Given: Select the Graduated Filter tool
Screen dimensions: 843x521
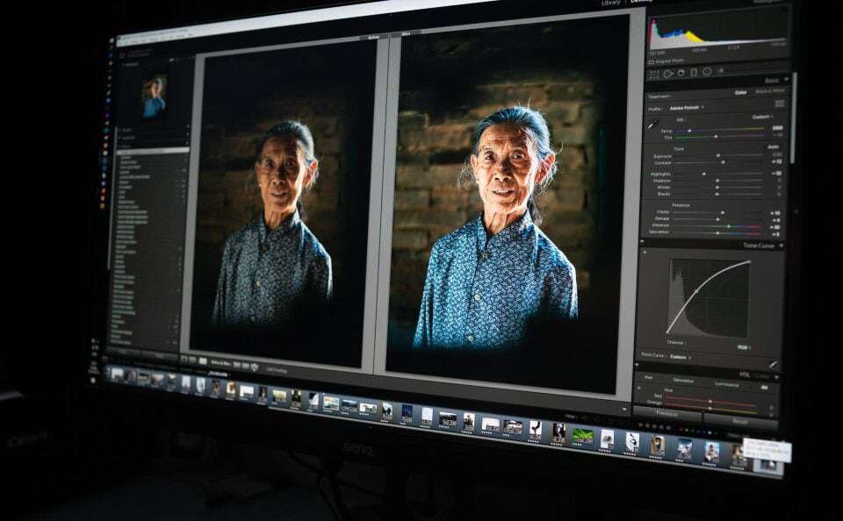Looking at the screenshot, I should (694, 72).
